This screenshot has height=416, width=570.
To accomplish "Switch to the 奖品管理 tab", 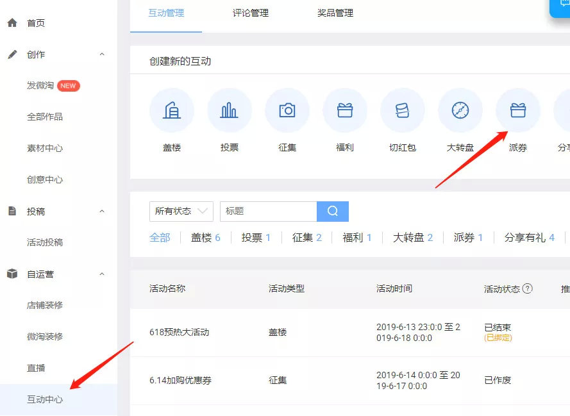I will tap(333, 12).
